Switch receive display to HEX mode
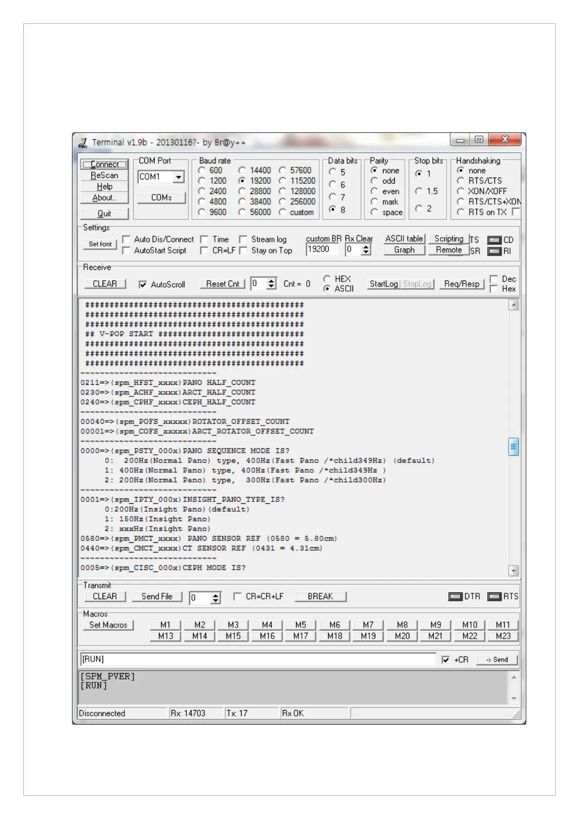 (x=327, y=279)
